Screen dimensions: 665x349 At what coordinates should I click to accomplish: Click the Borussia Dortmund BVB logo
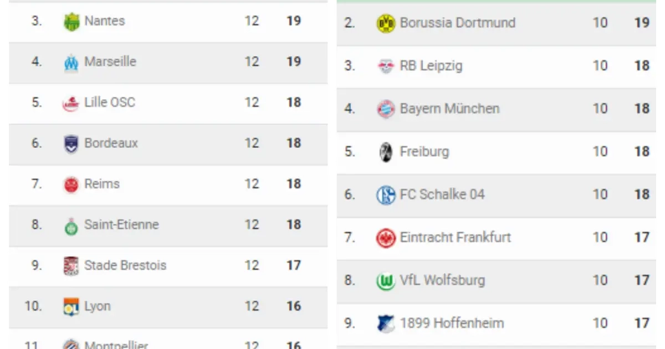point(385,23)
